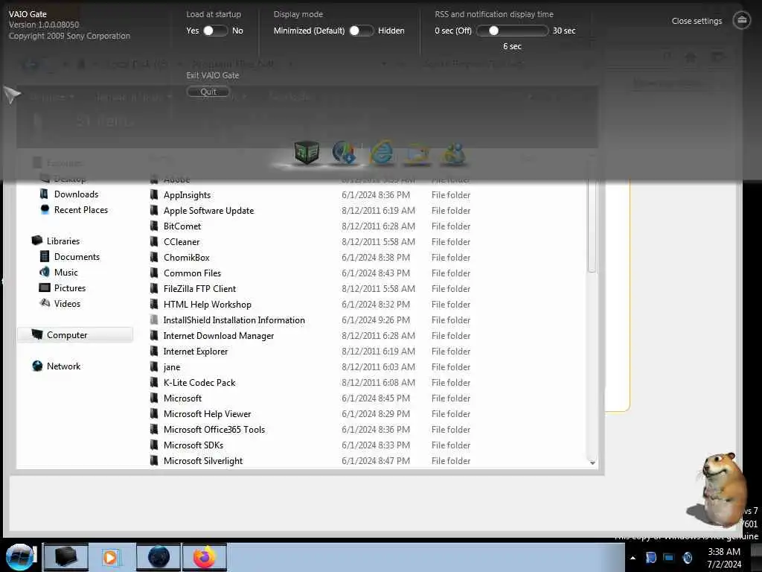Click the Network globe icon in sidebar
This screenshot has height=572, width=762.
coord(37,366)
